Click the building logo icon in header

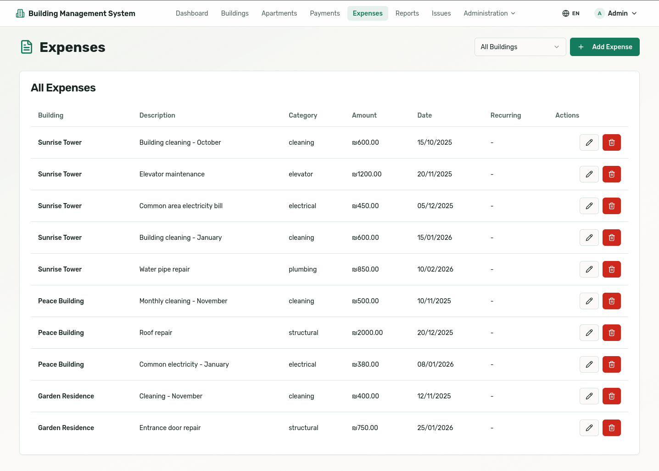click(20, 13)
